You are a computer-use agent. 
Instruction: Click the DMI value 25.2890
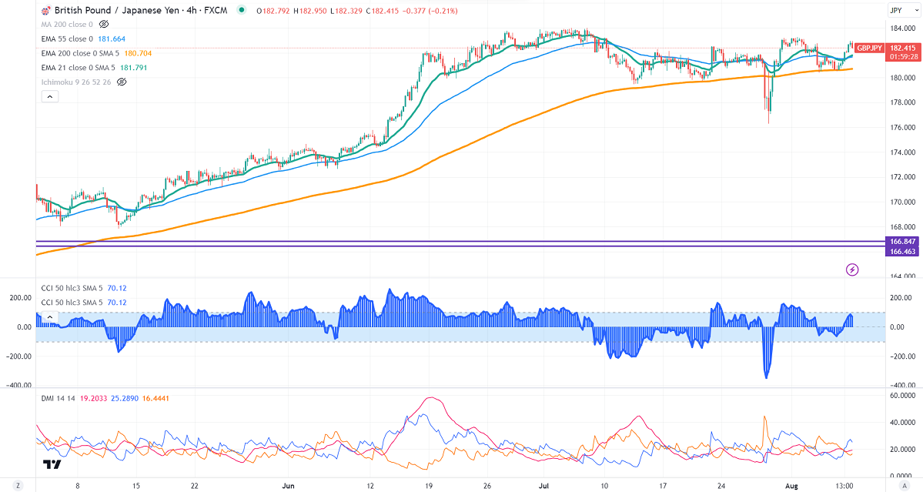coord(125,398)
